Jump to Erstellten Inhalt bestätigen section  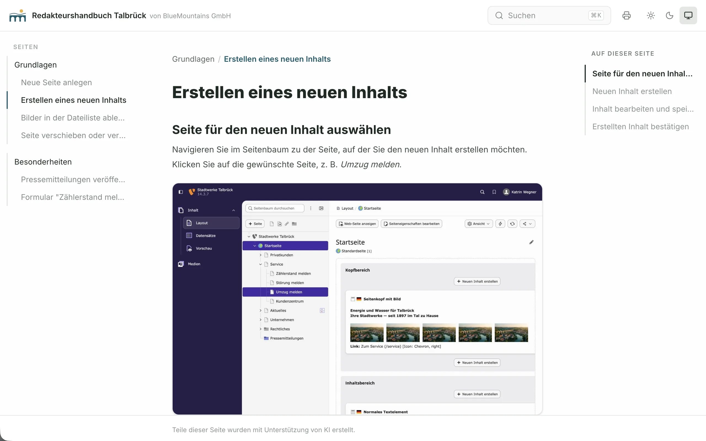click(x=640, y=127)
